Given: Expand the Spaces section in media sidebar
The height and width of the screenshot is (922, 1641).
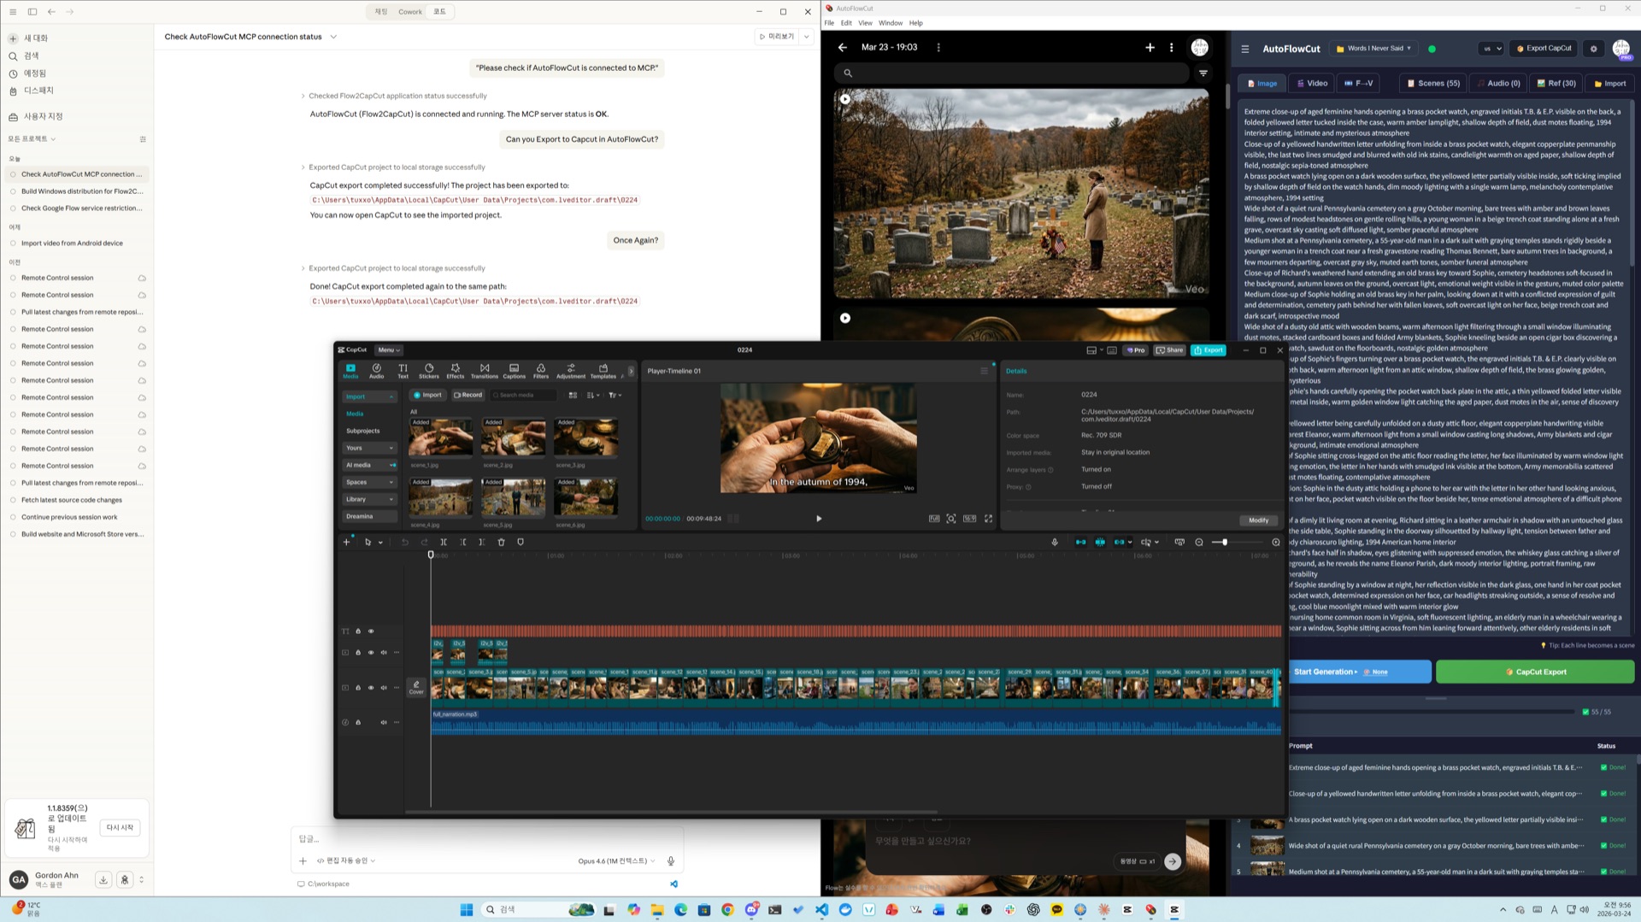Looking at the screenshot, I should 369,482.
